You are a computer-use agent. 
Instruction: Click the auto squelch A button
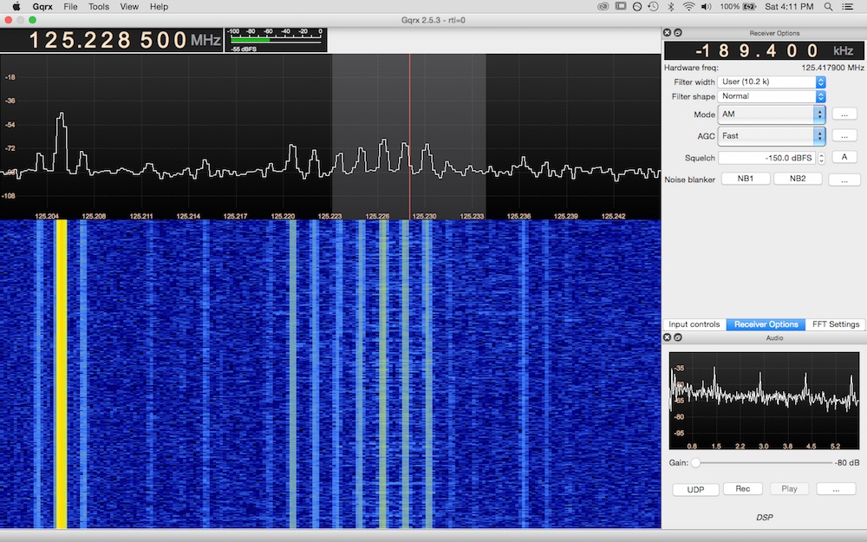pyautogui.click(x=844, y=157)
